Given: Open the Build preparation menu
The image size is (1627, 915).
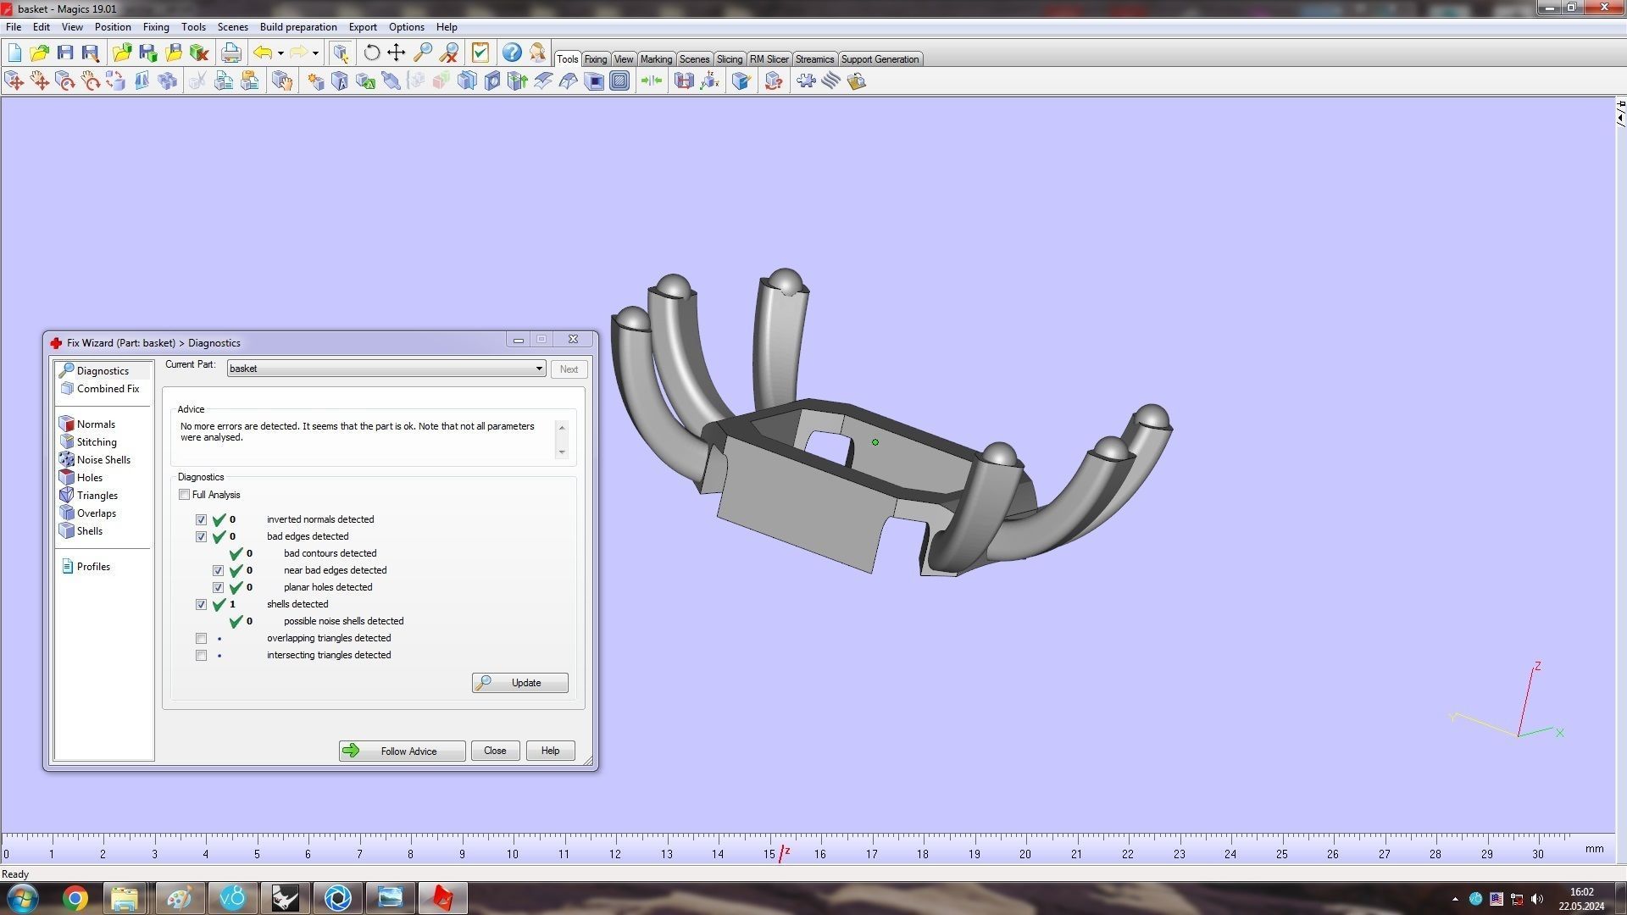Looking at the screenshot, I should pyautogui.click(x=297, y=27).
